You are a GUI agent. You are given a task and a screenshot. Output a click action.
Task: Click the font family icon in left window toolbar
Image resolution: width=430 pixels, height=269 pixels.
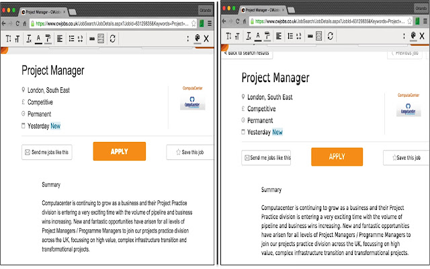pyautogui.click(x=17, y=39)
